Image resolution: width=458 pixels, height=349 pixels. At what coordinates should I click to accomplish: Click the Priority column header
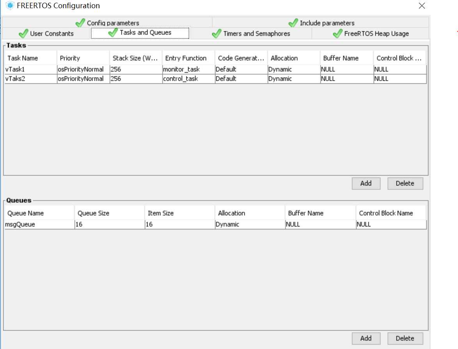point(83,58)
